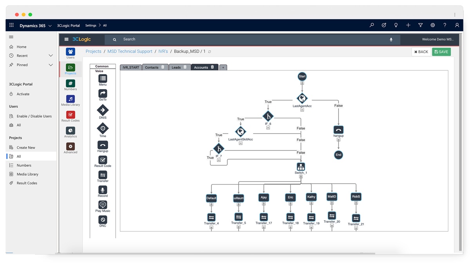Open the Dynamics 365 help question mark
Image resolution: width=470 pixels, height=263 pixels.
point(445,25)
